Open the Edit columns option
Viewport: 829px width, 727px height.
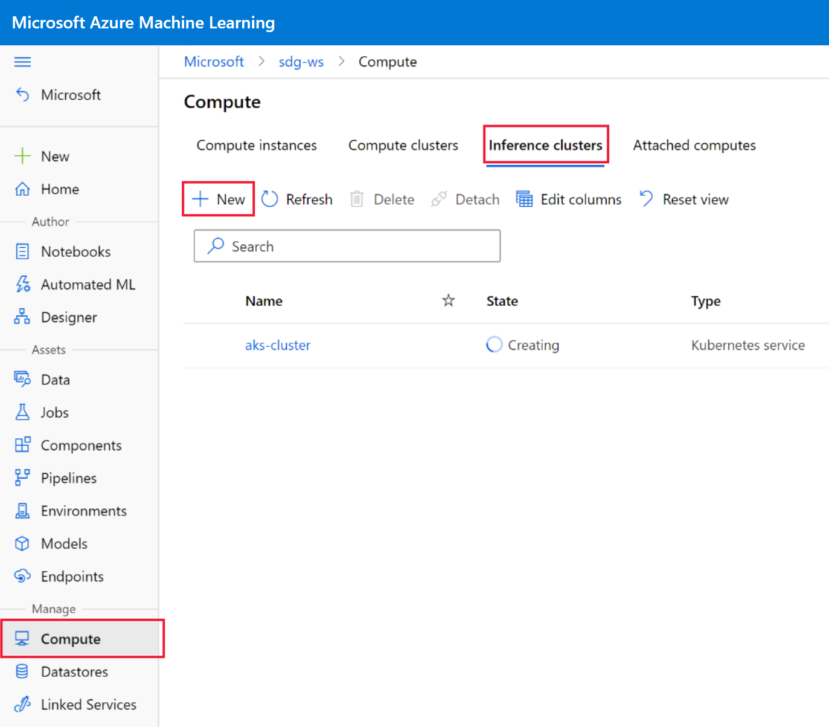pos(569,199)
